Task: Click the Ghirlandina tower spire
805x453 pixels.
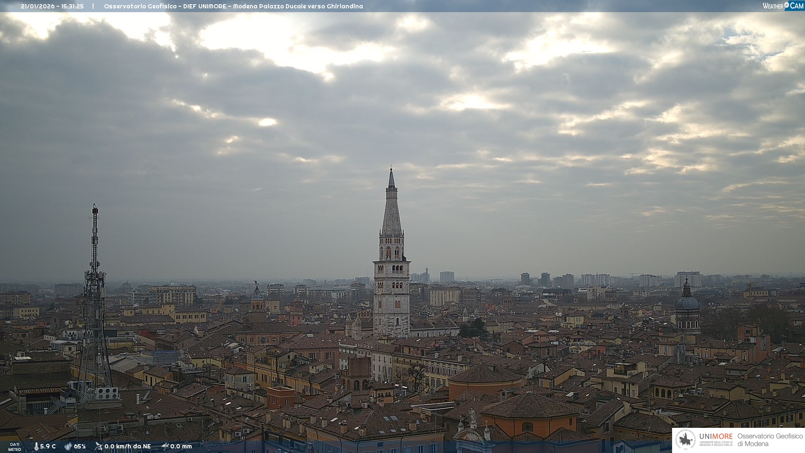Action: click(392, 210)
